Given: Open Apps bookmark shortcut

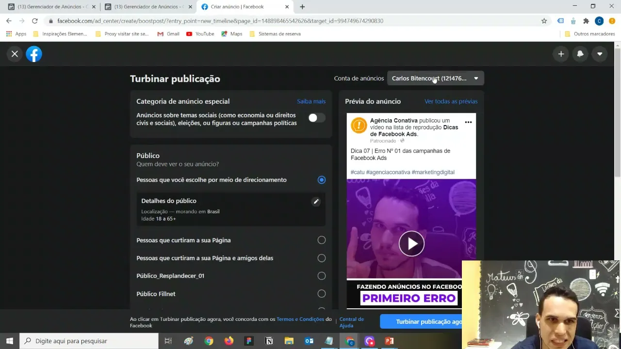Looking at the screenshot, I should pos(16,34).
